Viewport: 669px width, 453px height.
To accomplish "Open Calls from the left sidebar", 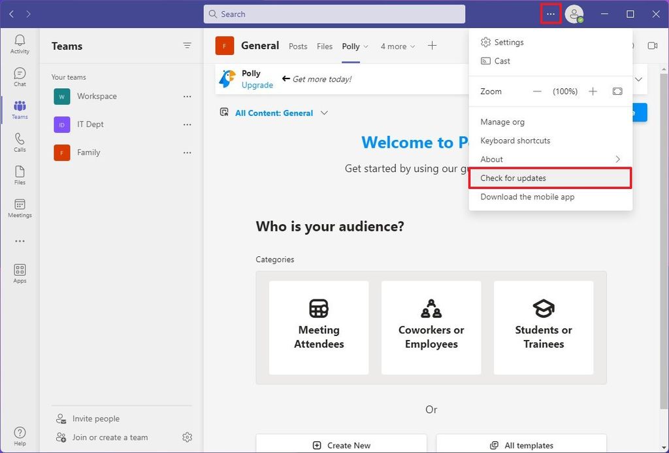I will pos(20,141).
